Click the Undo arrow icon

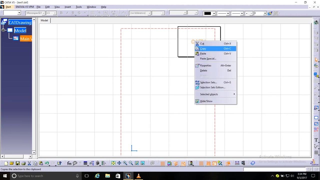click(47, 163)
